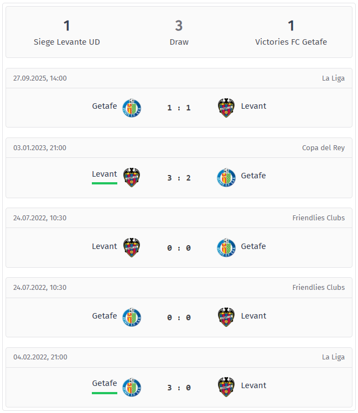
Task: Click Levante crest beside the bottom 0 : 0 score
Action: (226, 317)
